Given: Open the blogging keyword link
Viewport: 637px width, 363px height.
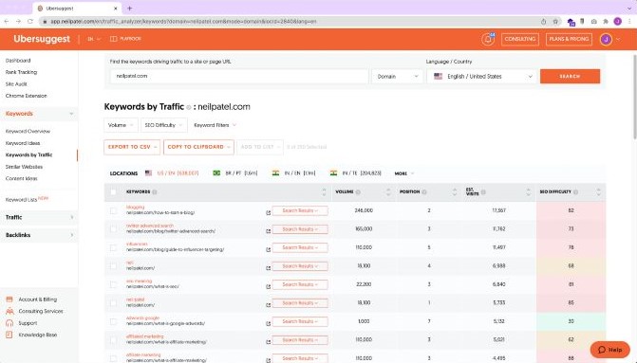Looking at the screenshot, I should pyautogui.click(x=136, y=208).
